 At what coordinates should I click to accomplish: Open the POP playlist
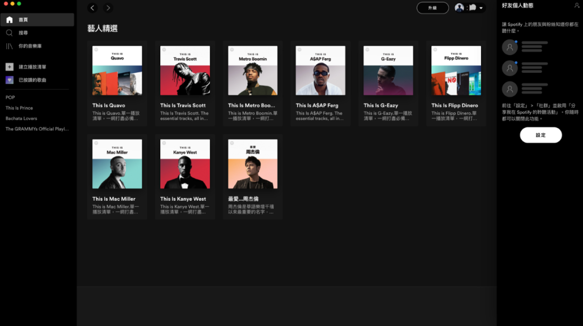10,98
